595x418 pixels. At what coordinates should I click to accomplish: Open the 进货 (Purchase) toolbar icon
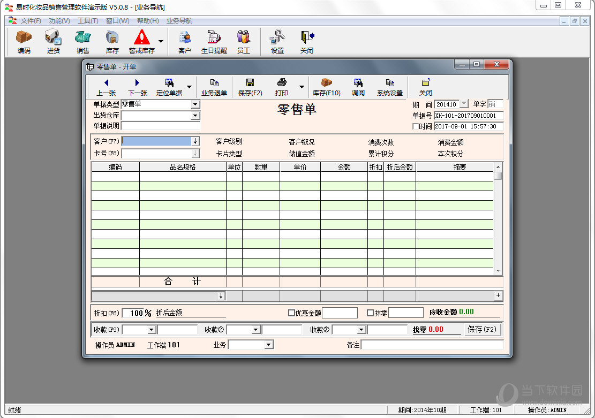point(53,41)
